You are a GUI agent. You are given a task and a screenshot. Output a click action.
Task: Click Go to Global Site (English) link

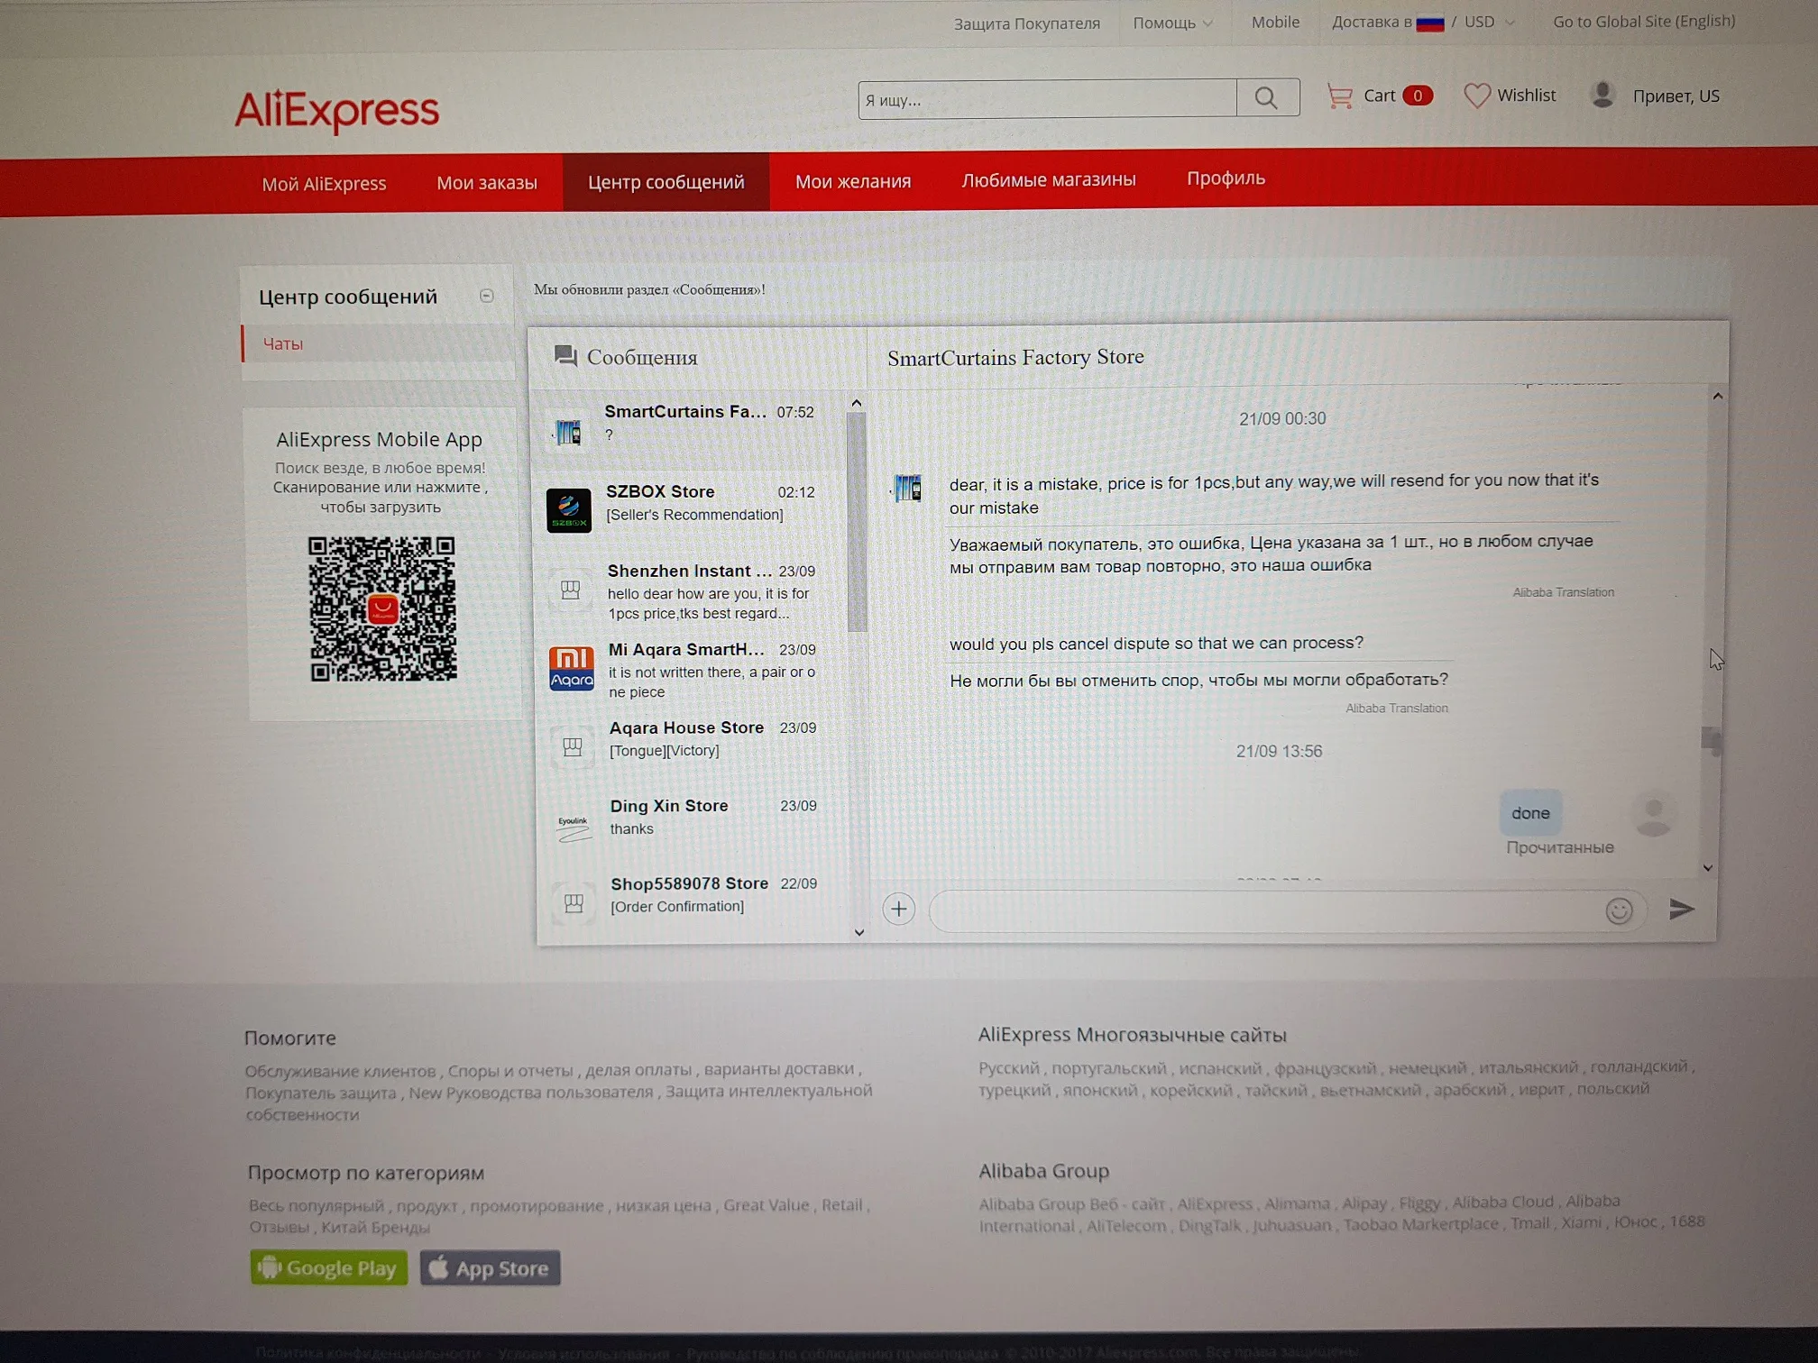click(x=1643, y=21)
